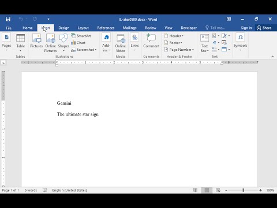The height and width of the screenshot is (208, 277).
Task: Open Ribbon Display Options
Action: pos(229,19)
